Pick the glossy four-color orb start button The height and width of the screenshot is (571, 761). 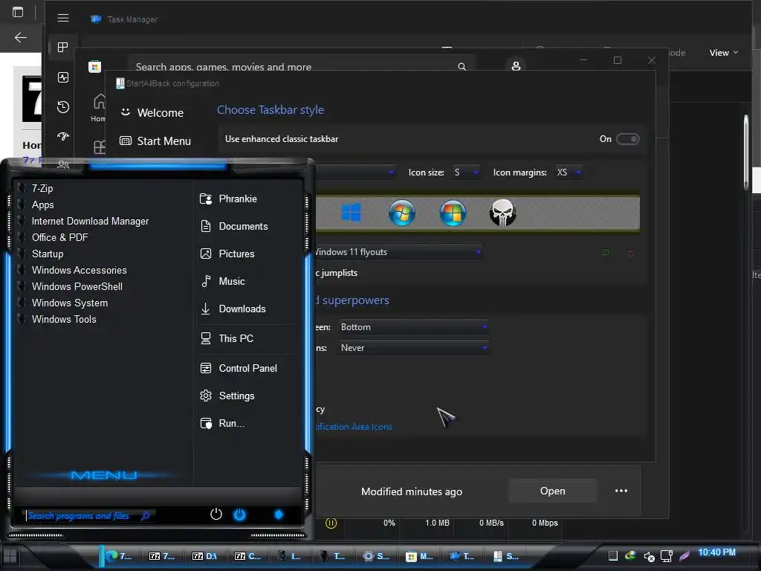[453, 213]
